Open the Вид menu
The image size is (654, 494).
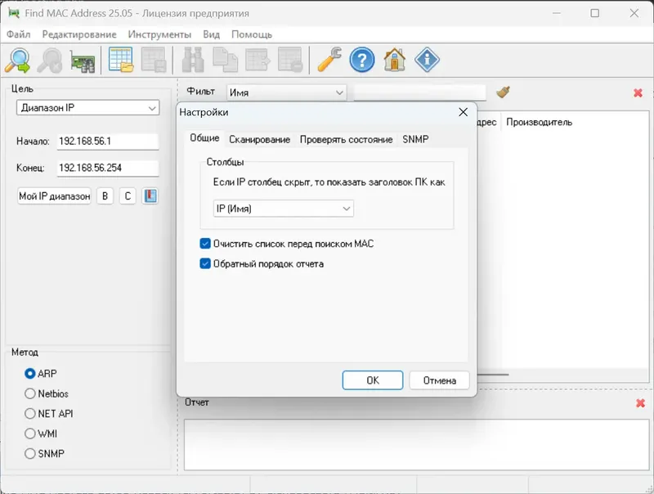(212, 34)
